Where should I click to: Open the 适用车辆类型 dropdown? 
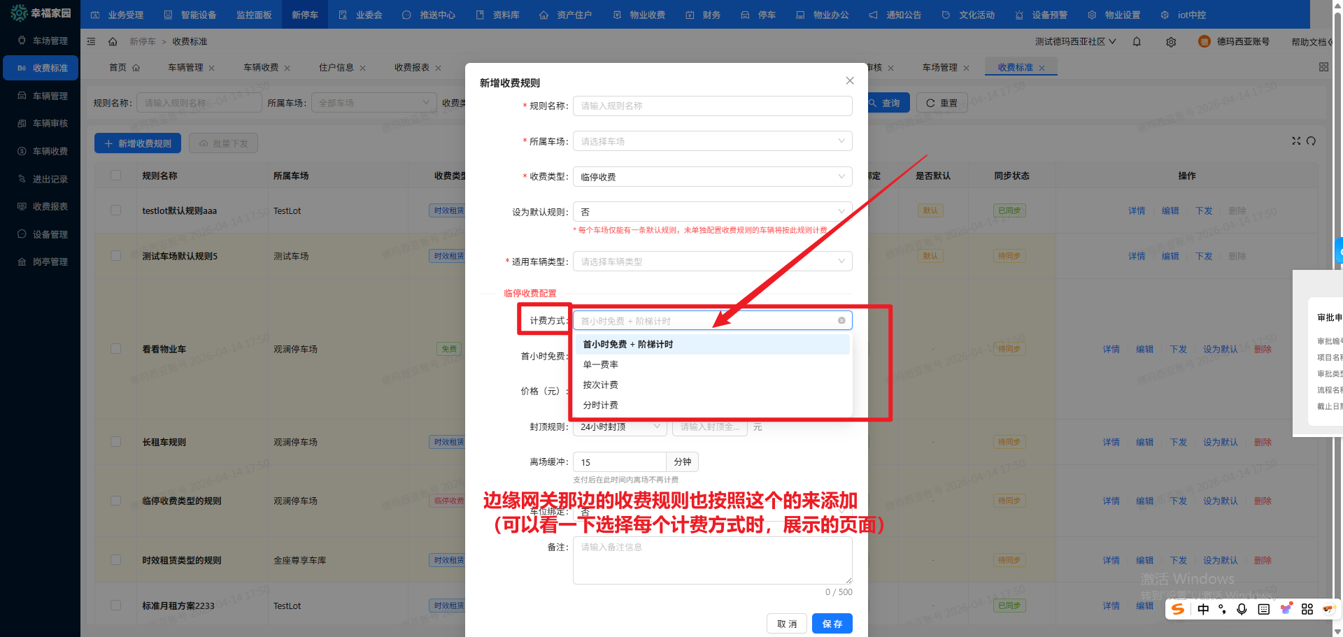[x=712, y=262]
